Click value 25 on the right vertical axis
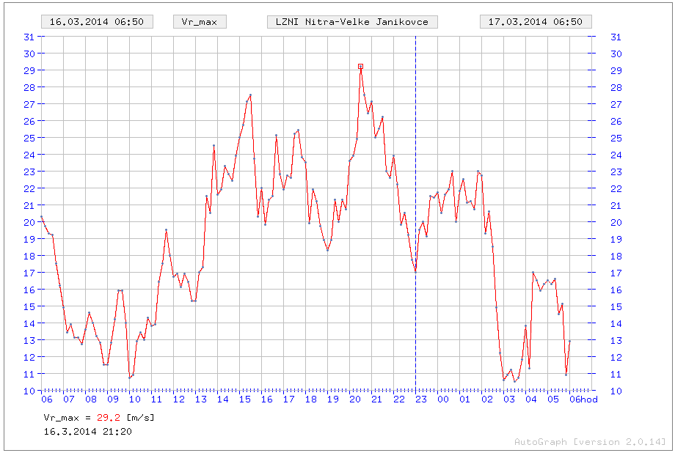 click(616, 138)
